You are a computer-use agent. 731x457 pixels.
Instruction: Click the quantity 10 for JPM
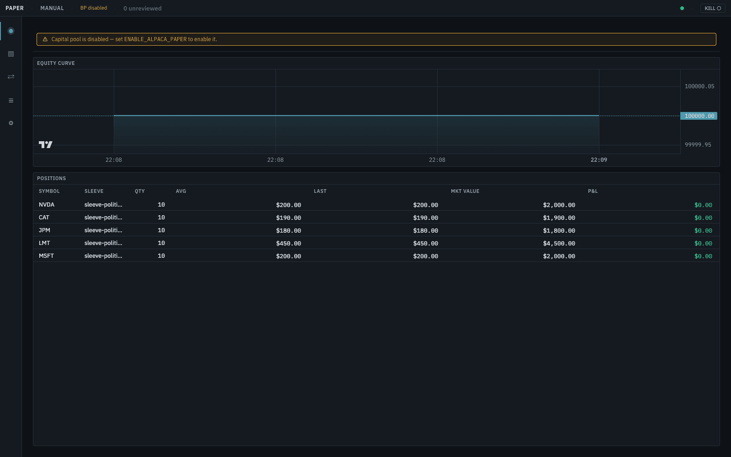tap(161, 230)
